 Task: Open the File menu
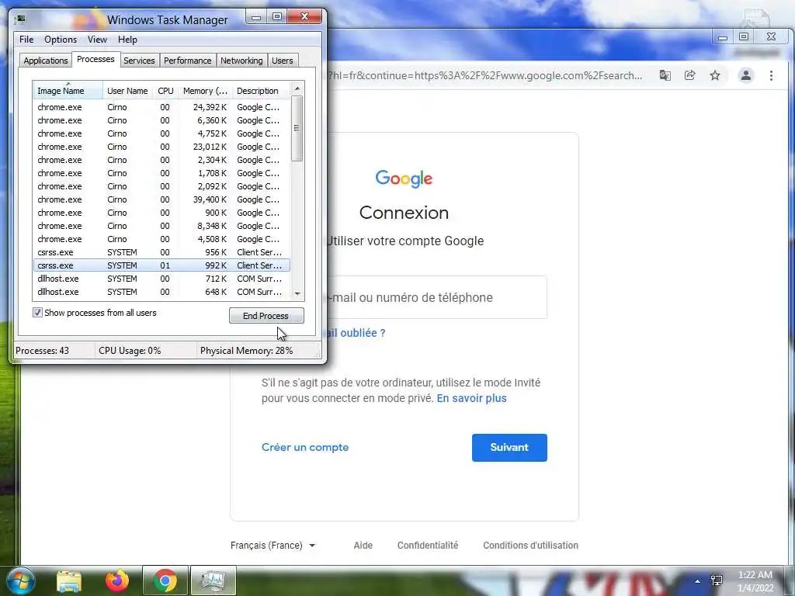(x=26, y=39)
